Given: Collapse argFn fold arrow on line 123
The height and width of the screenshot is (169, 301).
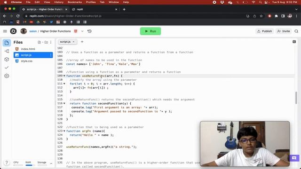Looking at the screenshot, I should 64,131.
